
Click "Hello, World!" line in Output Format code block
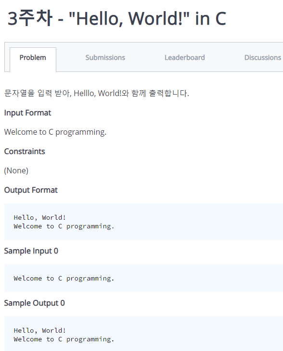tap(40, 218)
